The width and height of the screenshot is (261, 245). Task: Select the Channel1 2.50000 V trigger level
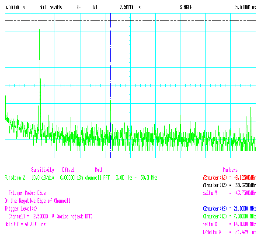pos(50,217)
